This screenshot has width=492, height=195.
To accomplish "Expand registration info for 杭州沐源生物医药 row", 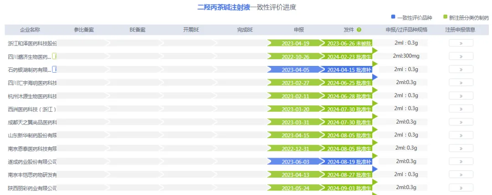I will pos(461,96).
